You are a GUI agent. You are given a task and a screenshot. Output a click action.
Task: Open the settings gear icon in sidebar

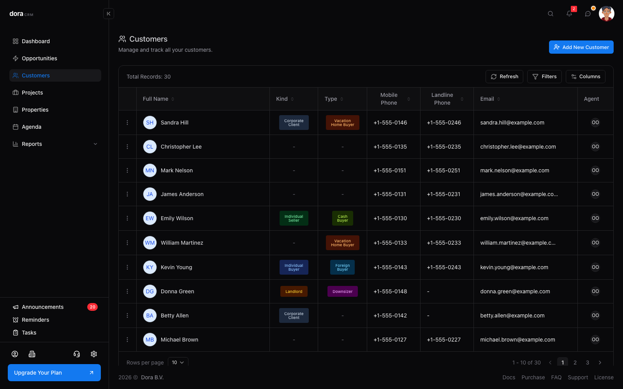coord(94,354)
